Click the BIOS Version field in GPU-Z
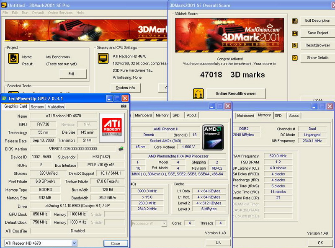Screen dimensions: 335x248 tap(73, 149)
